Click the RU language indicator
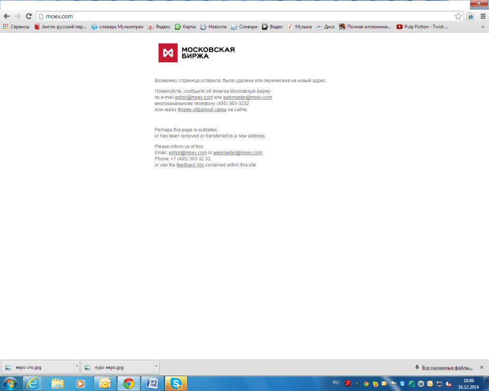This screenshot has width=489, height=391. pos(335,383)
